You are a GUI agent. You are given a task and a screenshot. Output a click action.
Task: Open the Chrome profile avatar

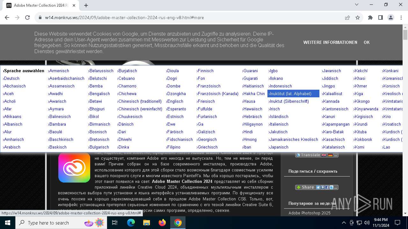click(391, 17)
